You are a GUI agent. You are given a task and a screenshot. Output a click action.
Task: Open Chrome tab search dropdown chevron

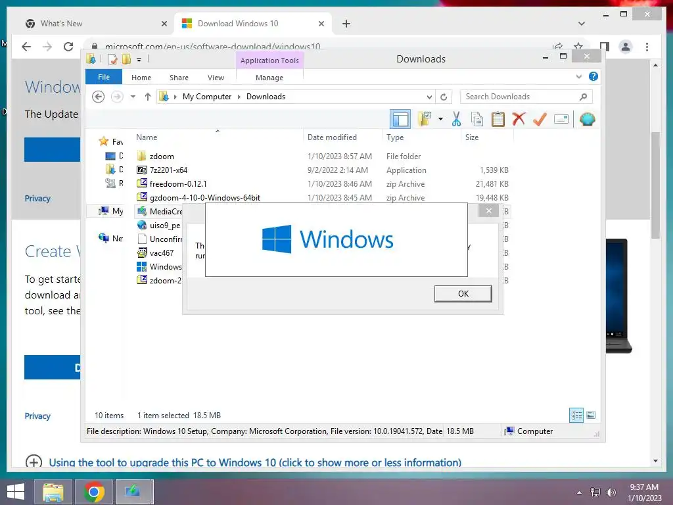tap(582, 24)
